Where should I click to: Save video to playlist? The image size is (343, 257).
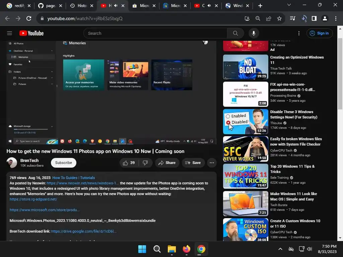click(x=193, y=163)
